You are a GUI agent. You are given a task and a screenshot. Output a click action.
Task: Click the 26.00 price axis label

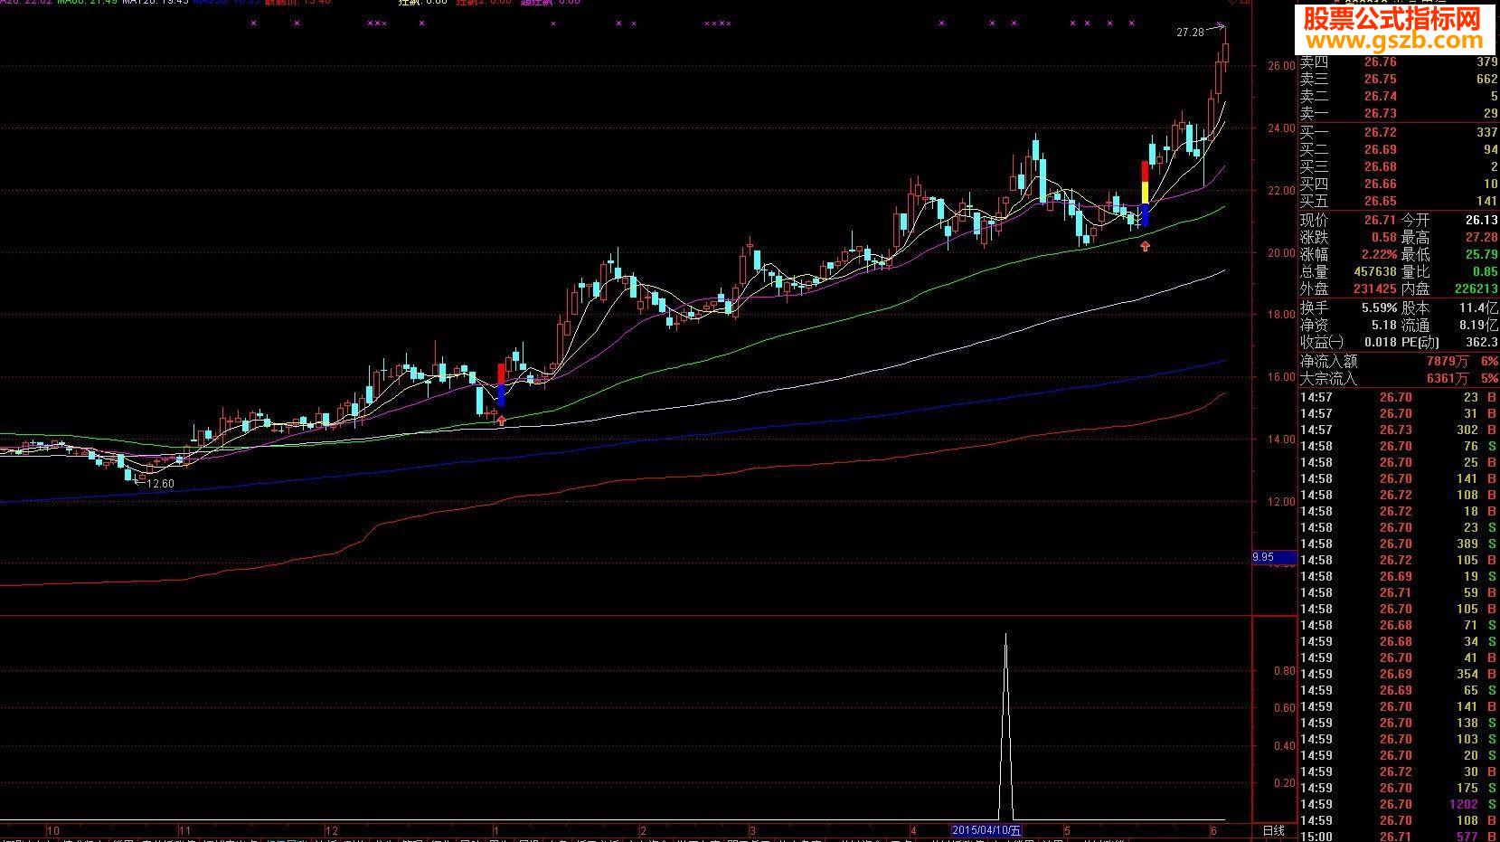1281,66
